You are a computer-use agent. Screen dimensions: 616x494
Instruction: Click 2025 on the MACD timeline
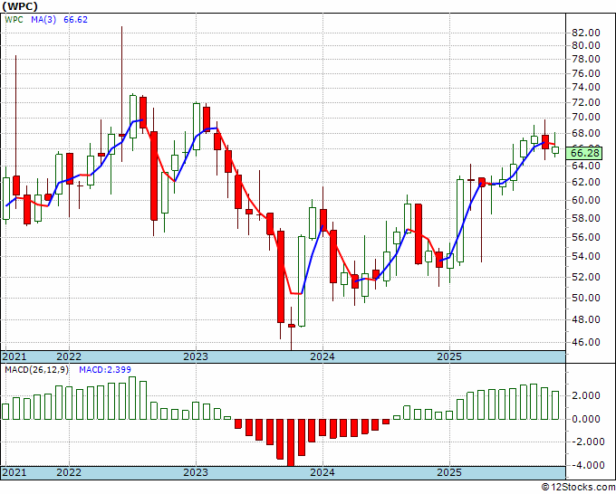[449, 472]
